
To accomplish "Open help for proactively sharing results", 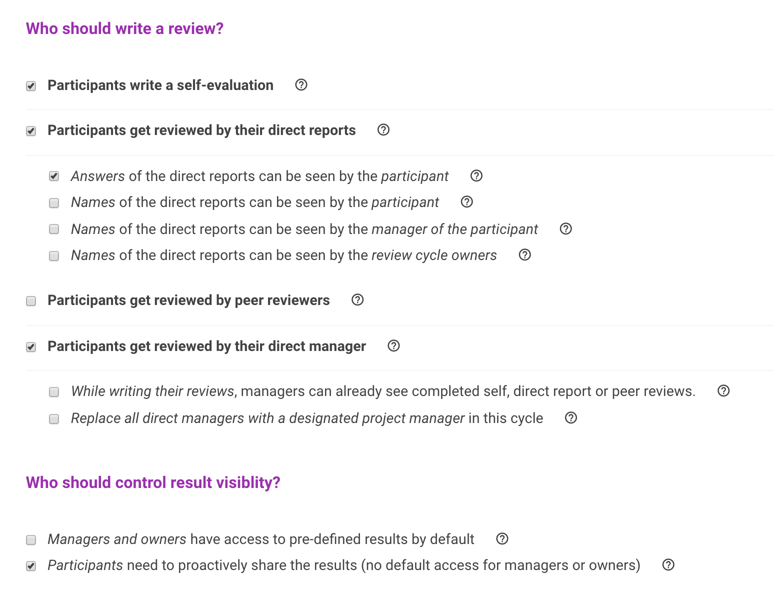I will (x=668, y=565).
